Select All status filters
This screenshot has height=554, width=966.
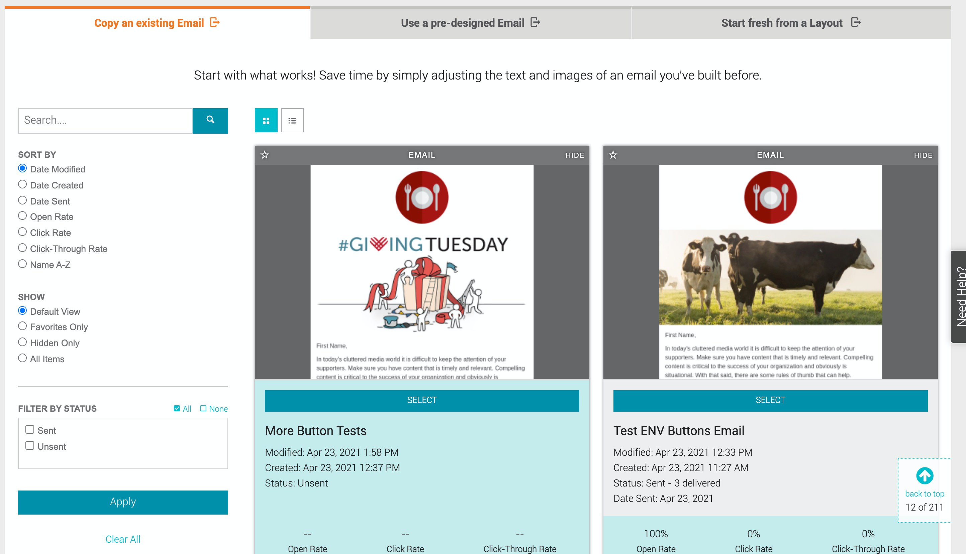pos(182,409)
